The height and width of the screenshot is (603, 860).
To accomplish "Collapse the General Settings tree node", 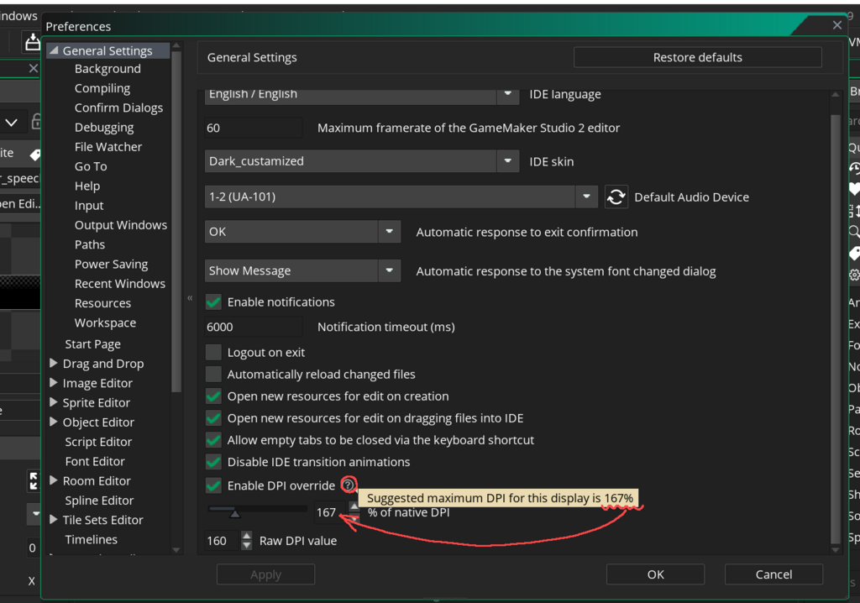I will [x=54, y=50].
